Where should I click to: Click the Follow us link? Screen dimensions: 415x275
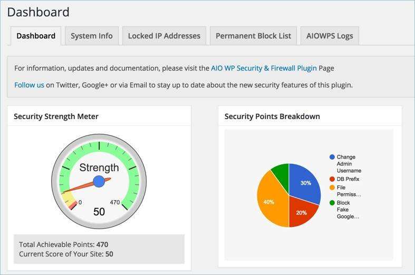(29, 84)
